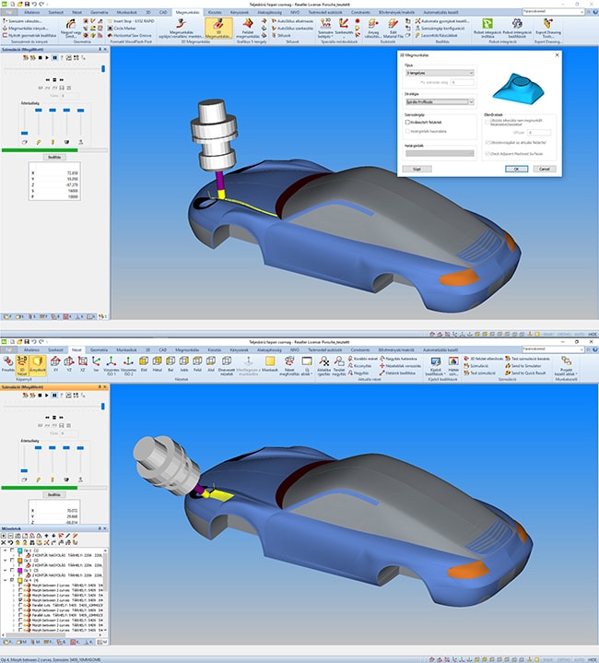599x663 pixels.
Task: Click Op 1 cyan color swatch
Action: point(20,551)
